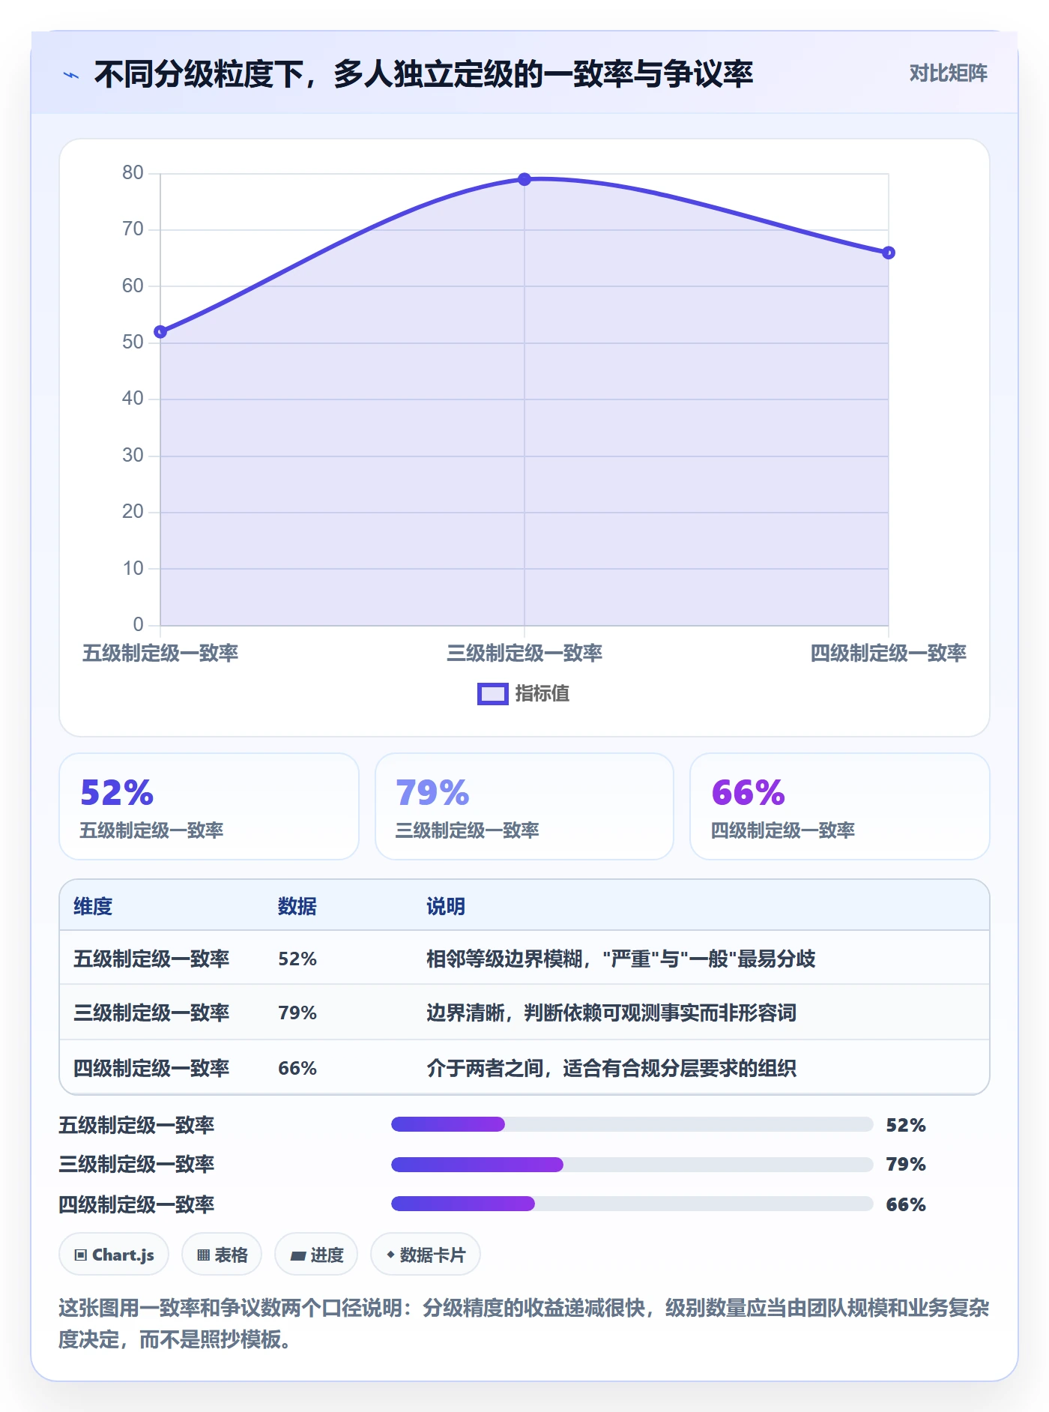Screen dimensions: 1049x1412
Task: Click the 说明 column header
Action: point(446,906)
